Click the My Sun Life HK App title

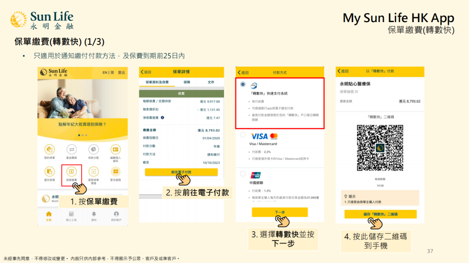pos(398,18)
